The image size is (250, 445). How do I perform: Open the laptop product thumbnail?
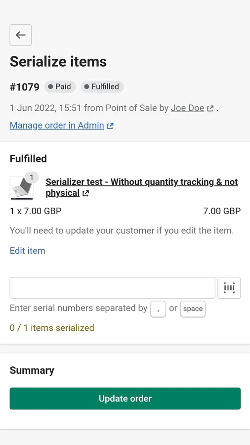pos(22,187)
